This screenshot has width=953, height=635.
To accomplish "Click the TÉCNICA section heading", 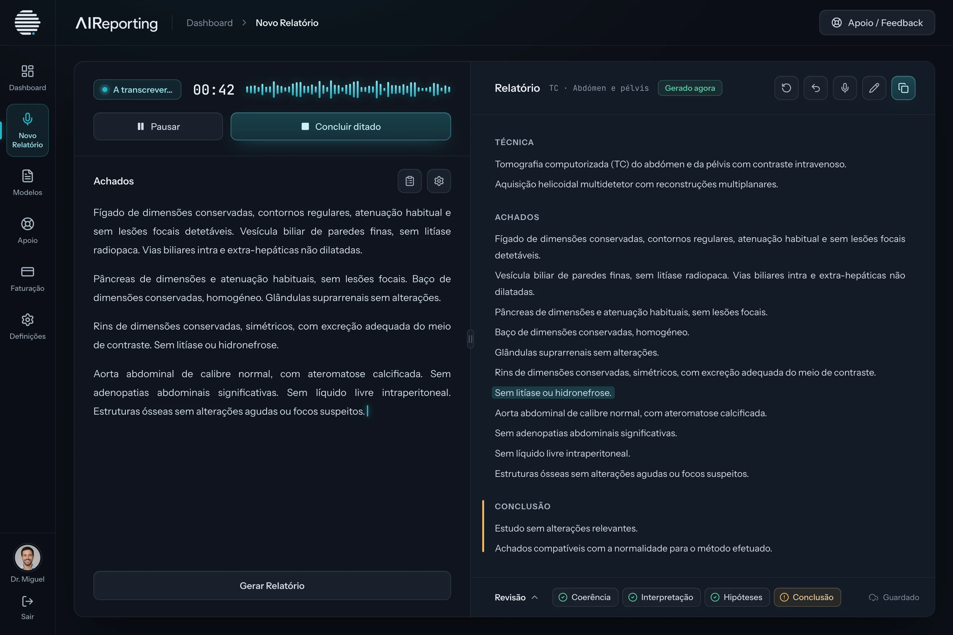I will click(x=514, y=142).
